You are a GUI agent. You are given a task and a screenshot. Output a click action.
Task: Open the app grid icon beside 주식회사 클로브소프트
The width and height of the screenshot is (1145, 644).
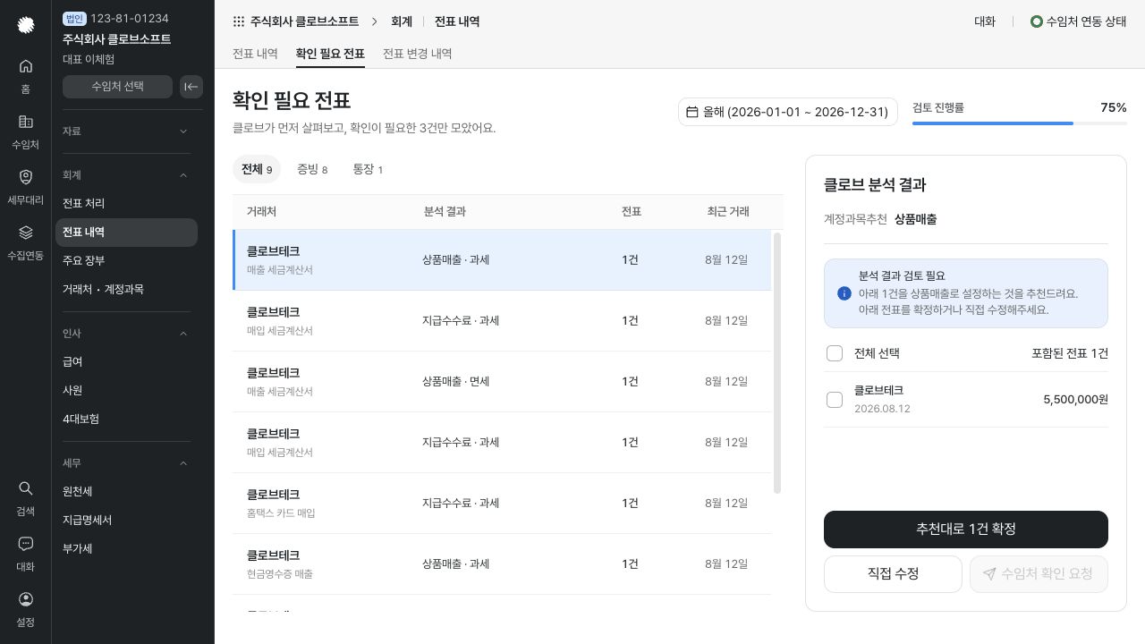coord(238,21)
